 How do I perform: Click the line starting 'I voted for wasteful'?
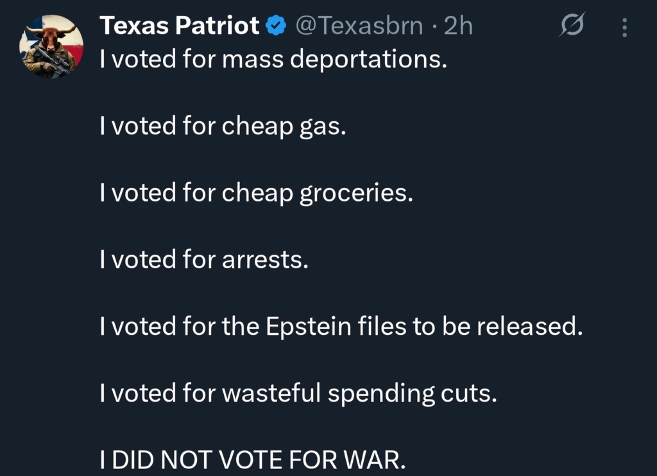[298, 393]
